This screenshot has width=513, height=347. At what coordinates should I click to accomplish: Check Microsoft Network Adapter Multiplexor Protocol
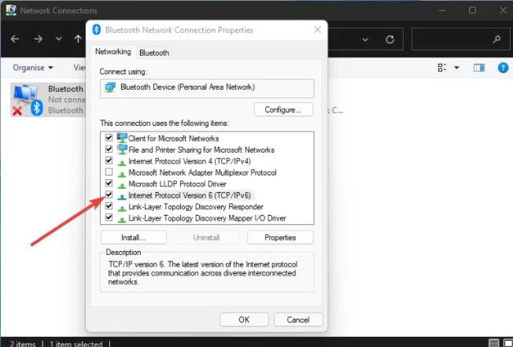pyautogui.click(x=109, y=172)
